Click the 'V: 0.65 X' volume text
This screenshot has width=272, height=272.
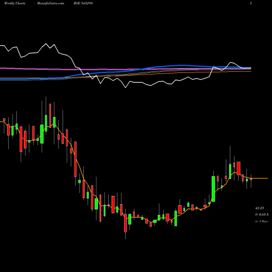tap(262, 214)
